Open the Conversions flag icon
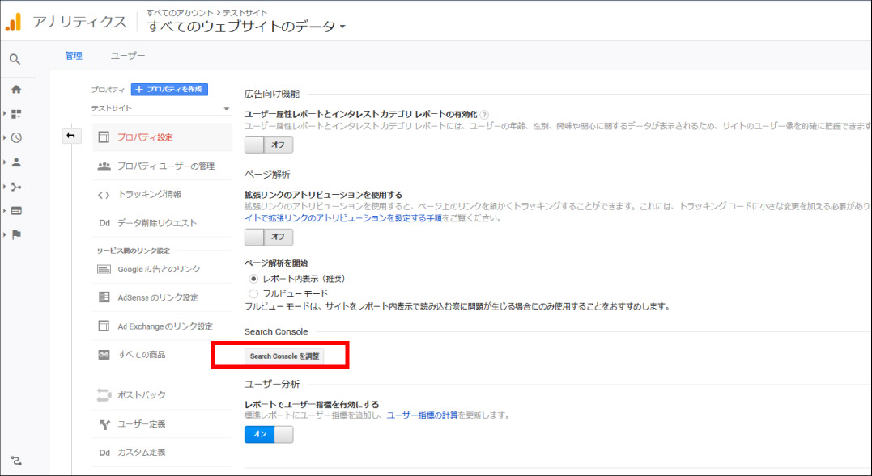This screenshot has height=476, width=872. click(x=16, y=235)
